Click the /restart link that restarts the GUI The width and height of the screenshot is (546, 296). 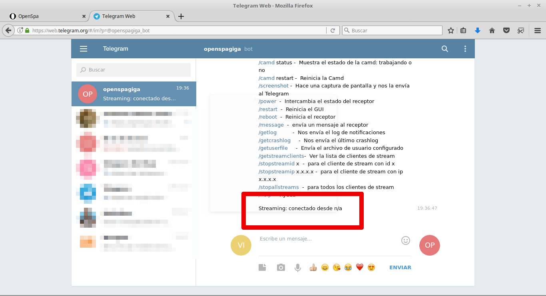268,109
